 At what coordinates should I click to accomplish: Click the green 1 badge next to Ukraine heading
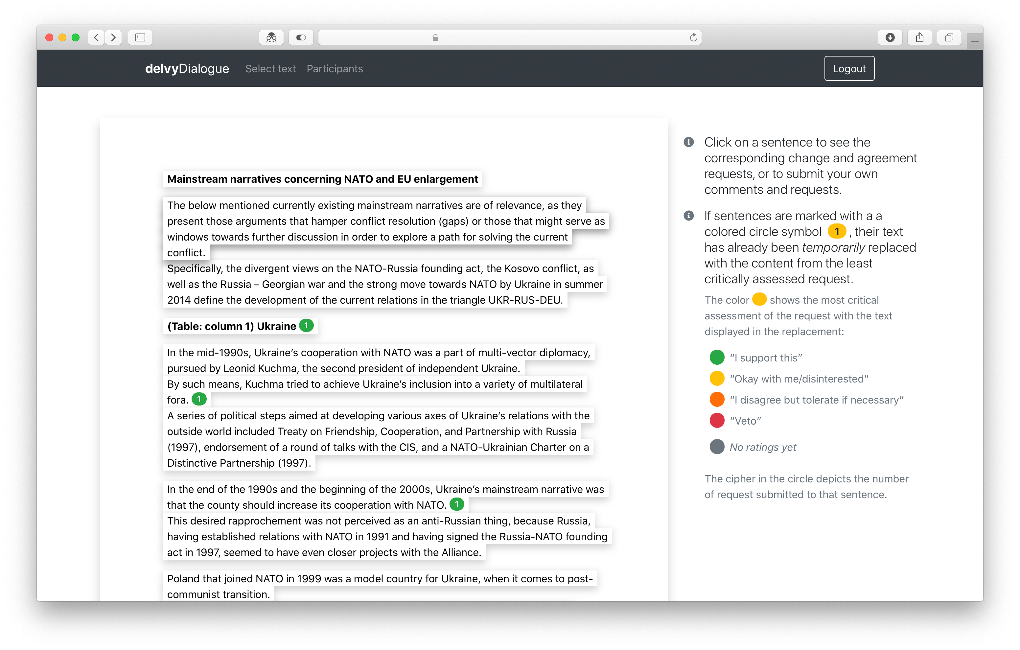pos(307,325)
